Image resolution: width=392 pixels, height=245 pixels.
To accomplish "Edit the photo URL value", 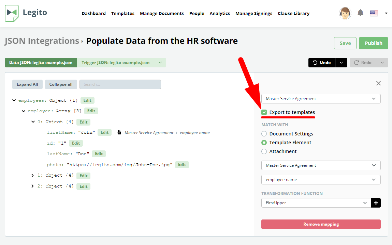I will 182,165.
